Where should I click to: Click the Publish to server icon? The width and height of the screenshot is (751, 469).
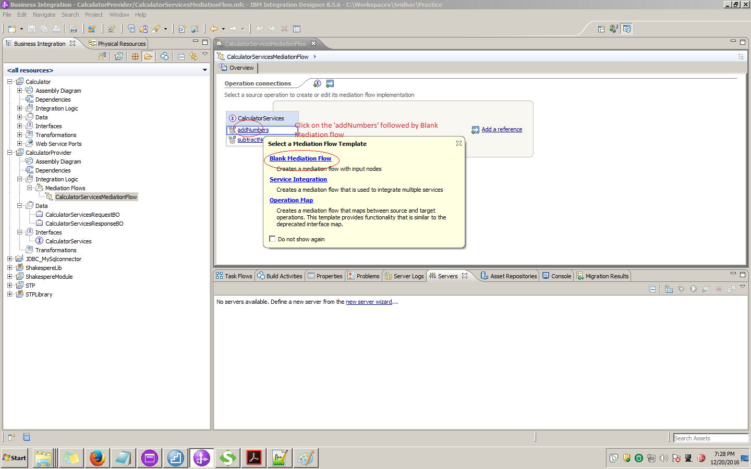[731, 289]
